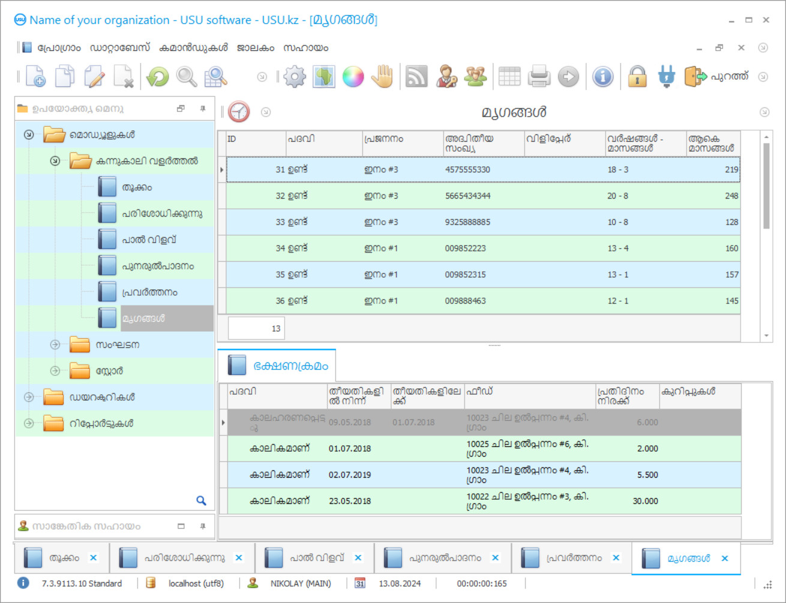
Task: Click the copy document icon
Action: 65,77
